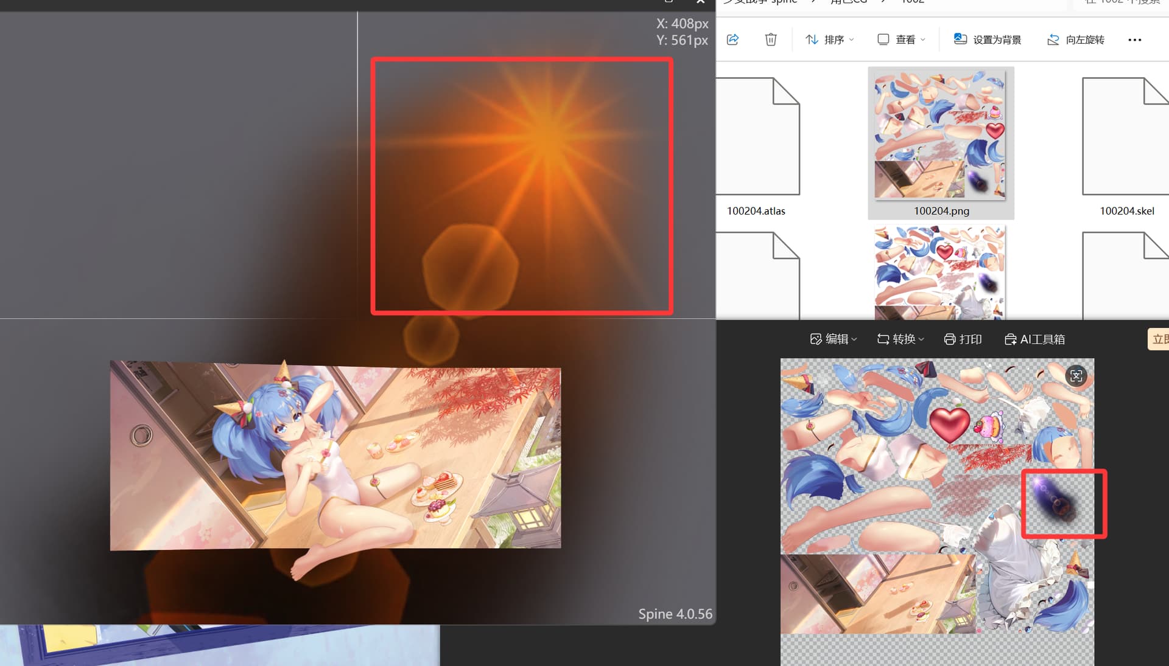The width and height of the screenshot is (1169, 666).
Task: Open the three-dots more options menu
Action: point(1134,40)
